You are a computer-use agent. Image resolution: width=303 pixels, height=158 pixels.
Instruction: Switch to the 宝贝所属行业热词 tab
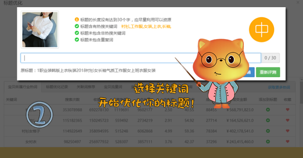click(23, 87)
